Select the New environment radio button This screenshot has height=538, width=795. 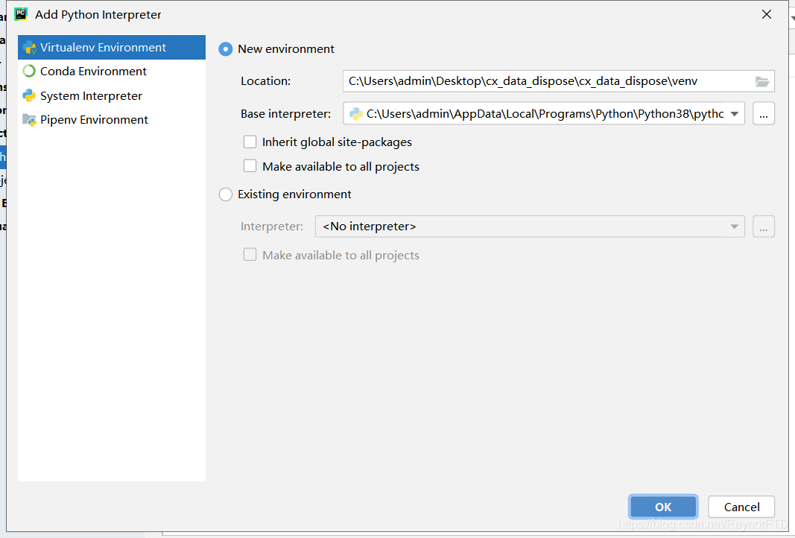coord(226,49)
